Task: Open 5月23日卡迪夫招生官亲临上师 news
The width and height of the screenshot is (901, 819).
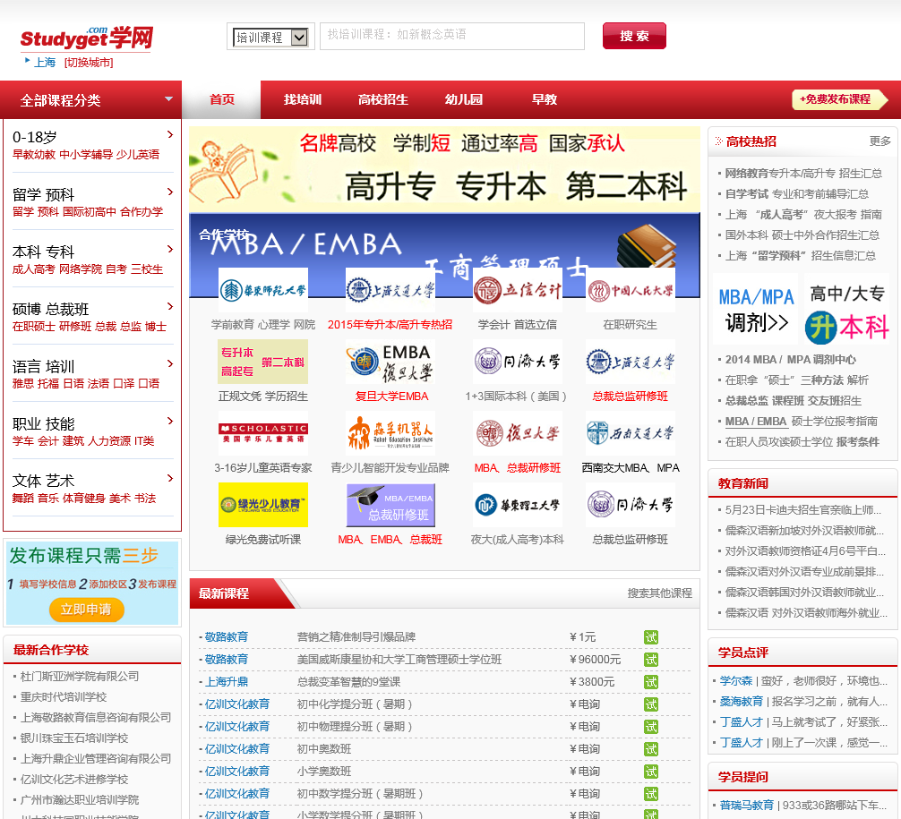Action: 802,510
